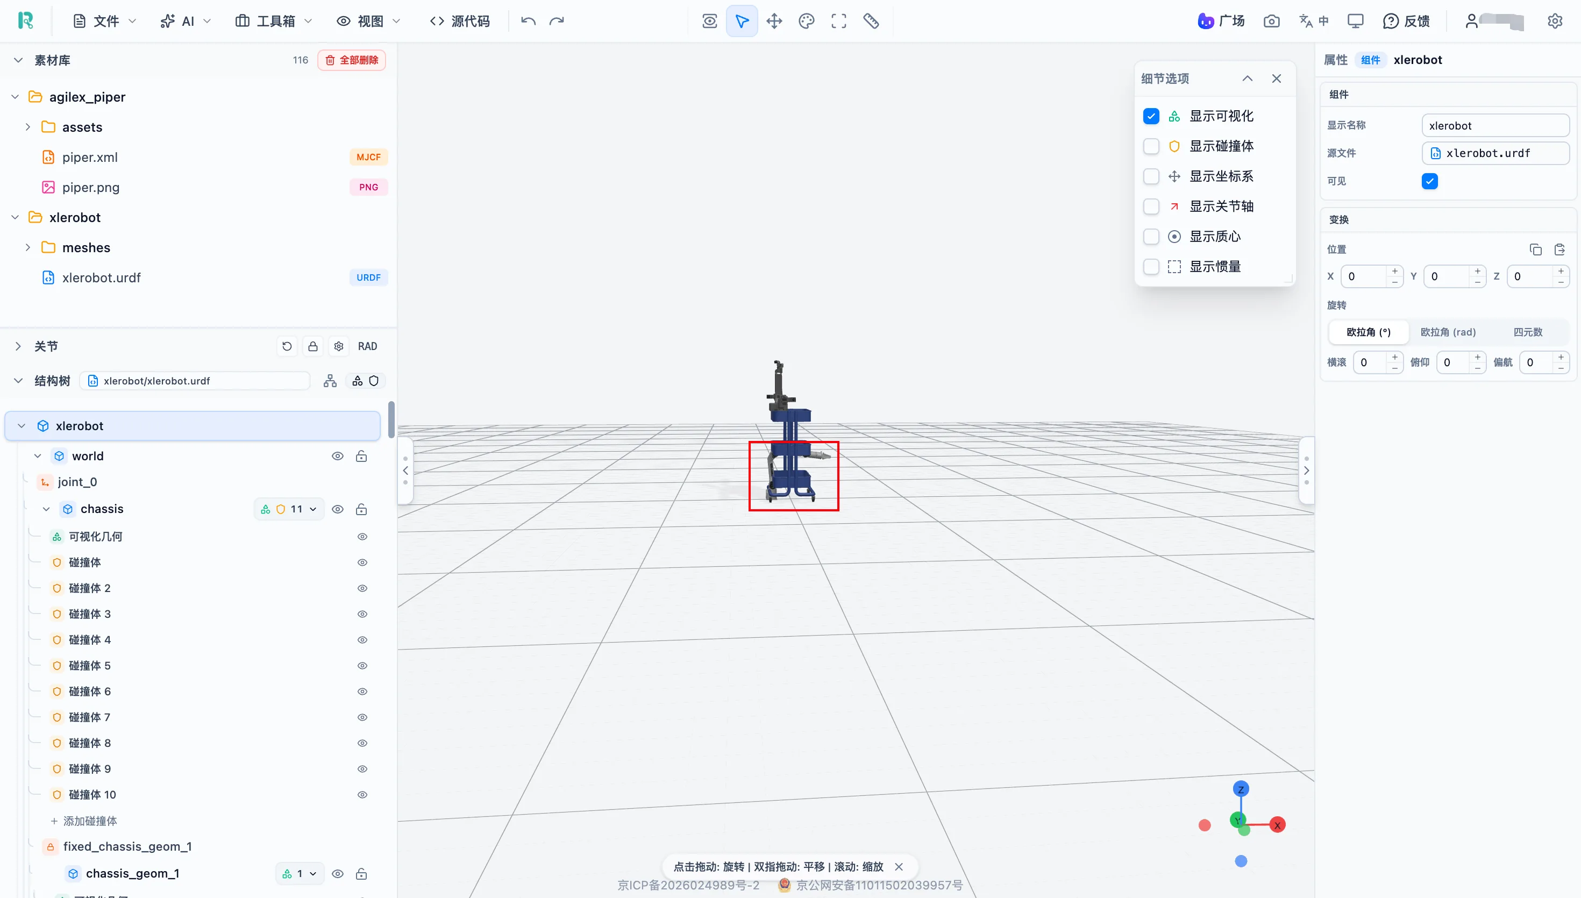This screenshot has width=1581, height=898.
Task: Click the monitor display icon
Action: coord(1355,21)
